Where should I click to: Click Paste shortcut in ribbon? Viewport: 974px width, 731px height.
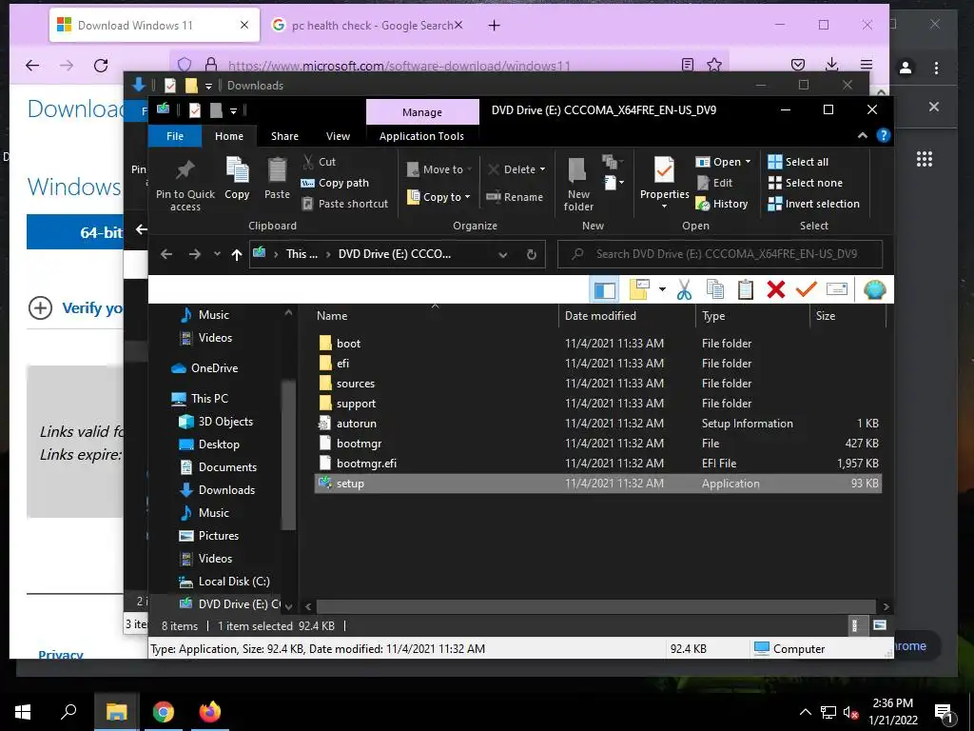[x=344, y=204]
